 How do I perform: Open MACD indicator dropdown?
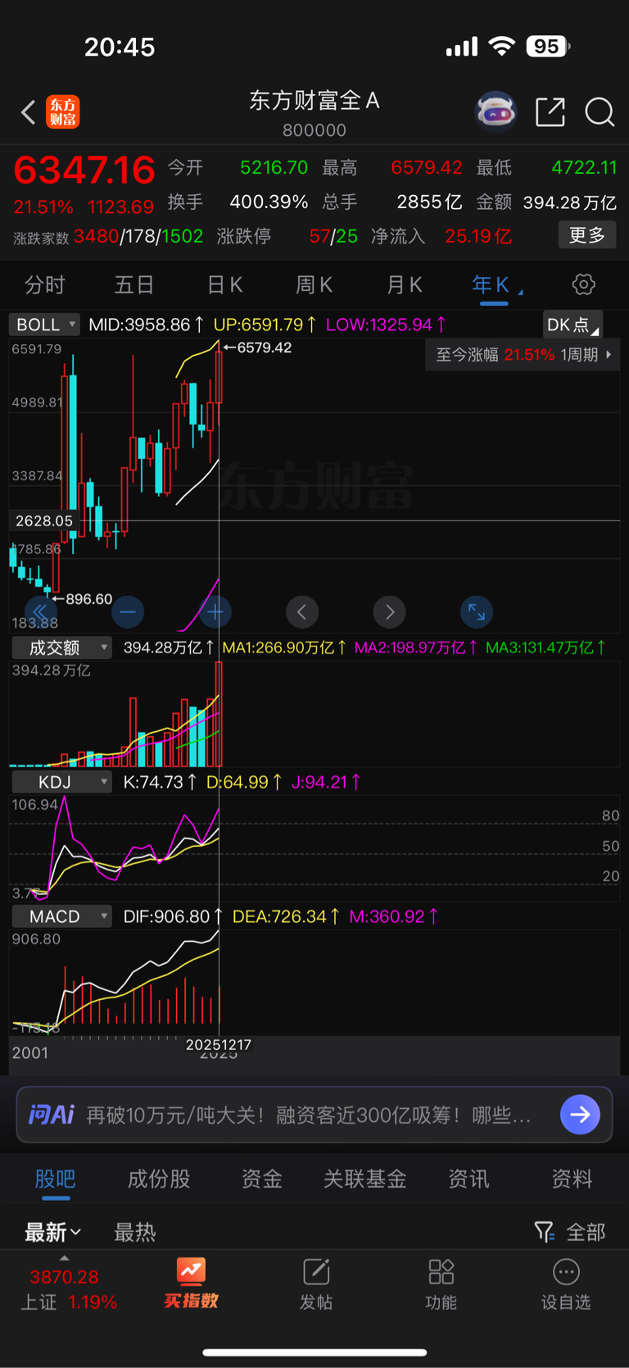[61, 916]
